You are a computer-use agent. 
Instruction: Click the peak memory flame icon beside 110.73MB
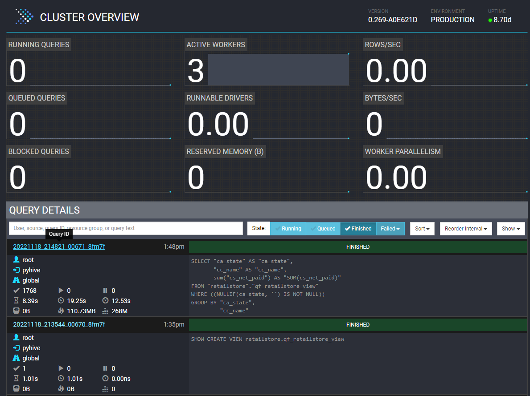pyautogui.click(x=61, y=311)
